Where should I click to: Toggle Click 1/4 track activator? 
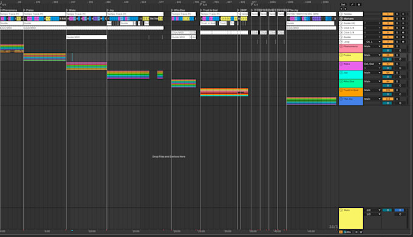387,28
